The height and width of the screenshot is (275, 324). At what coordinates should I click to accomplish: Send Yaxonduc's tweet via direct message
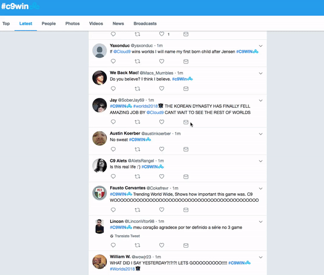tap(186, 61)
